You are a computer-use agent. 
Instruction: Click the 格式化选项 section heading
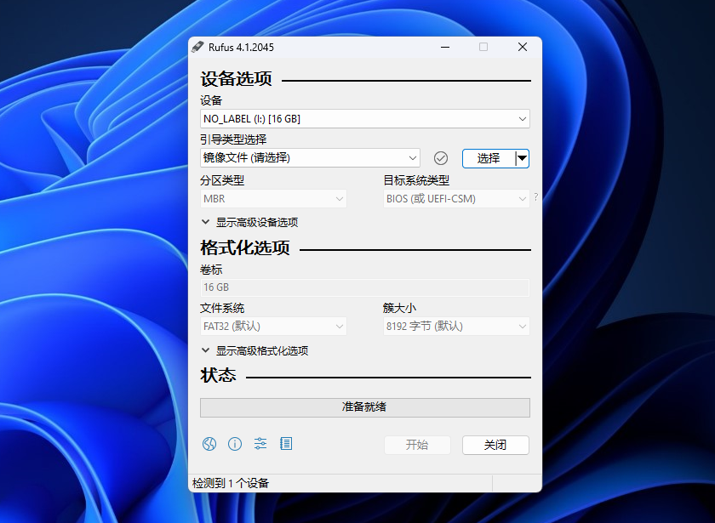pos(245,247)
